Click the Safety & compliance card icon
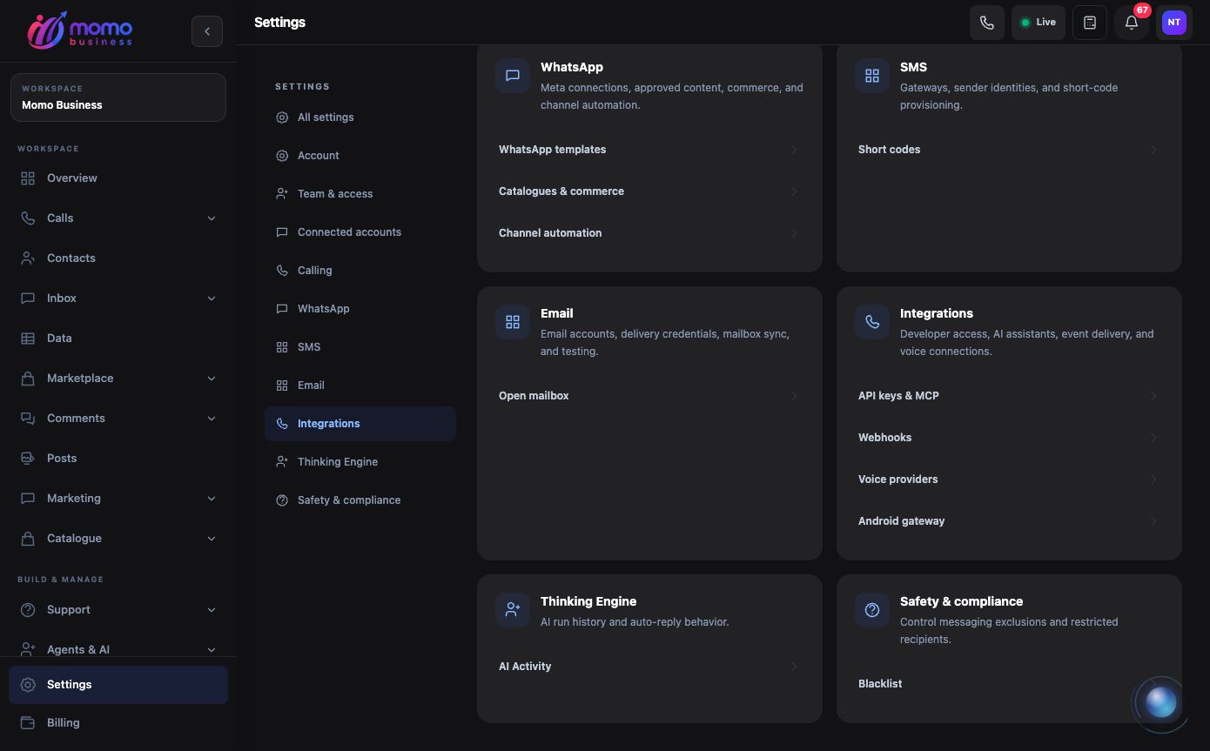This screenshot has width=1210, height=751. [872, 610]
